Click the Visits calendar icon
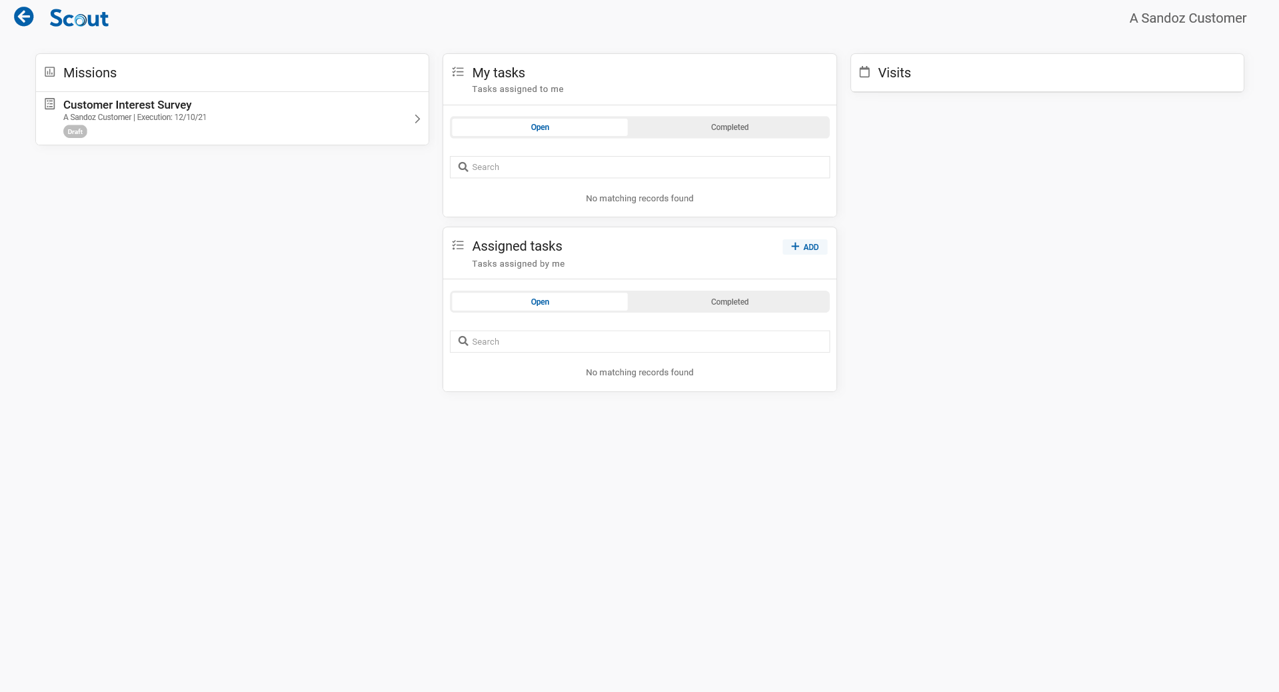1279x692 pixels. pyautogui.click(x=864, y=72)
